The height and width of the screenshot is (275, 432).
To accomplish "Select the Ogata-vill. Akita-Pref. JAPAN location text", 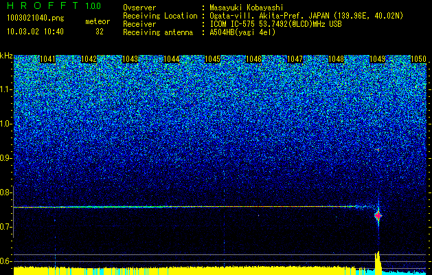I will coord(306,16).
